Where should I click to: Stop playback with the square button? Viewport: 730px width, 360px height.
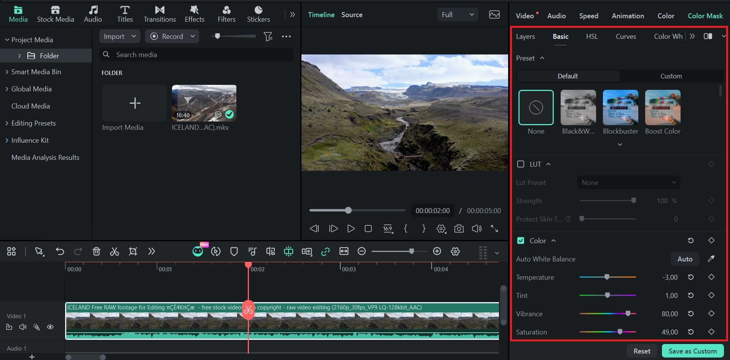pyautogui.click(x=368, y=229)
